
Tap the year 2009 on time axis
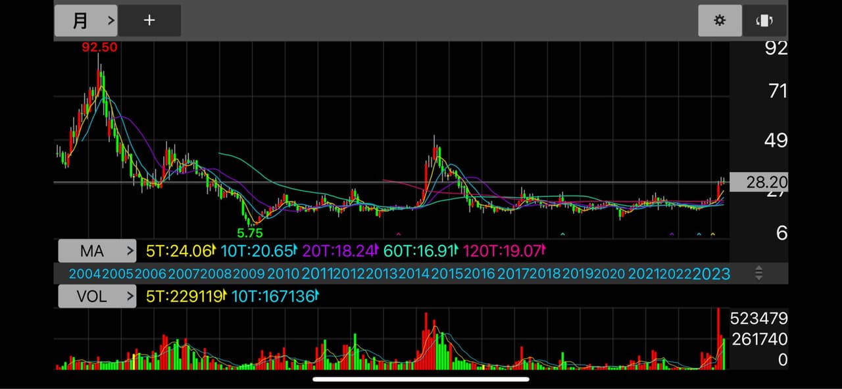click(x=249, y=274)
